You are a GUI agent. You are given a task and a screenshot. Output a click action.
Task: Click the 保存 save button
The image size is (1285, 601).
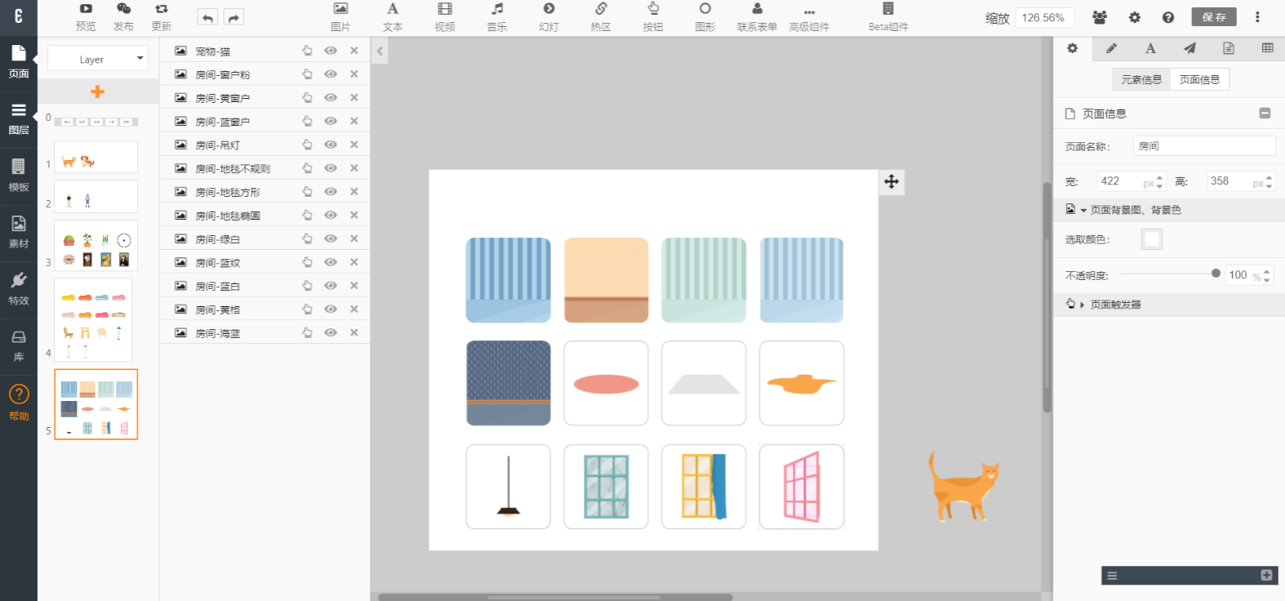click(x=1213, y=17)
